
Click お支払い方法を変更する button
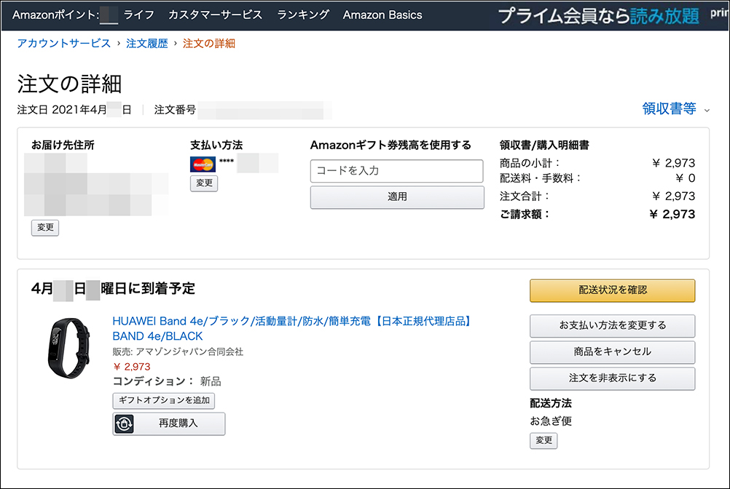click(612, 326)
